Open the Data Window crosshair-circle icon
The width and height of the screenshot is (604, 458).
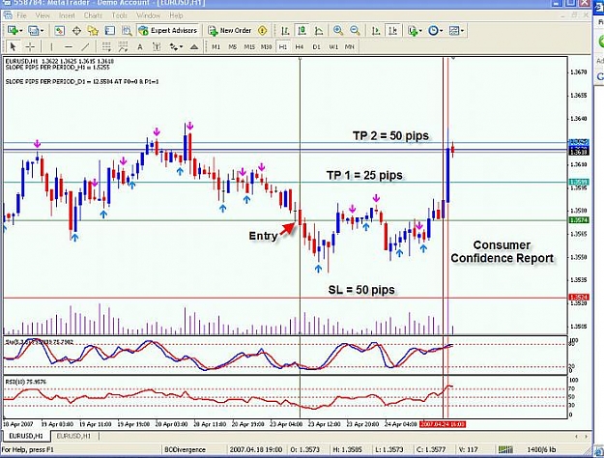[76, 30]
